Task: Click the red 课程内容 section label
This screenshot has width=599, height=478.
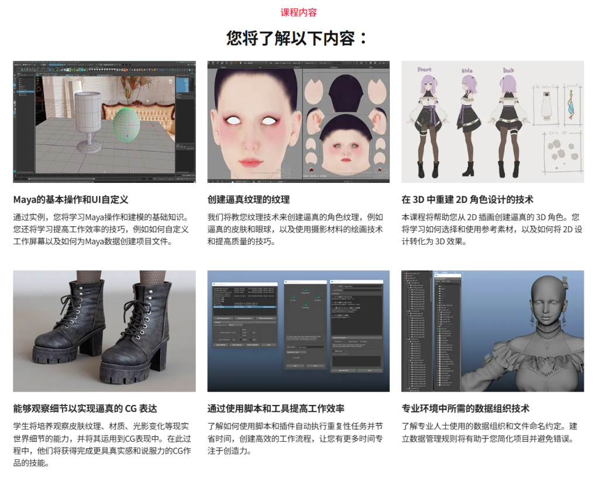Action: point(299,12)
